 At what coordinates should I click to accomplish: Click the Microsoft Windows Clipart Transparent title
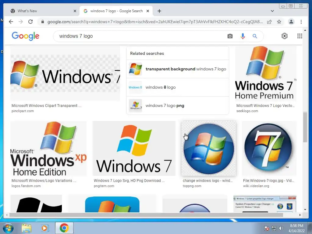(x=46, y=106)
